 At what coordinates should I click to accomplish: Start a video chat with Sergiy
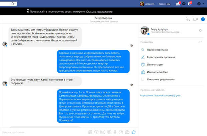(x=195, y=19)
